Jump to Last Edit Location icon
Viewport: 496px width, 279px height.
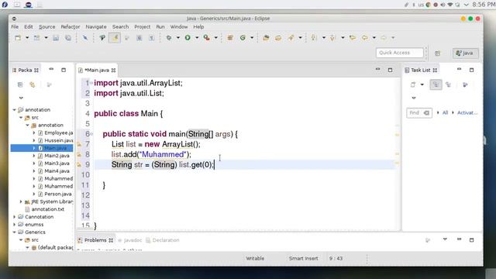[x=353, y=38]
